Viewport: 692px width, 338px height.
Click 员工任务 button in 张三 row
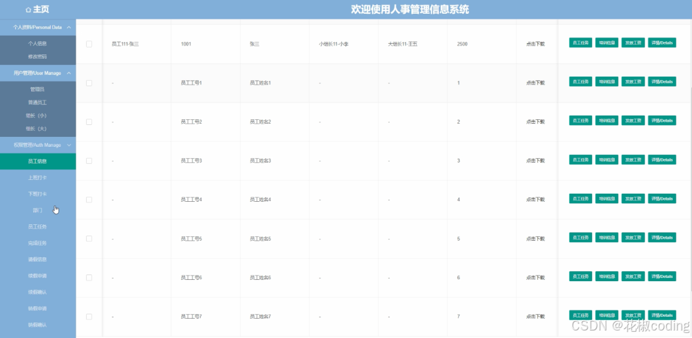tap(580, 43)
